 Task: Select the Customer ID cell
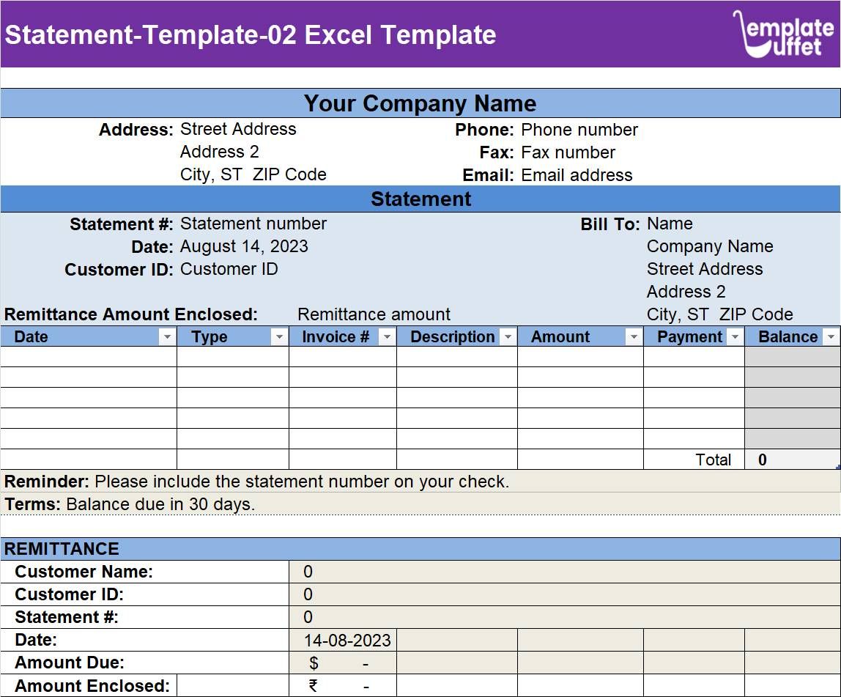(x=229, y=269)
